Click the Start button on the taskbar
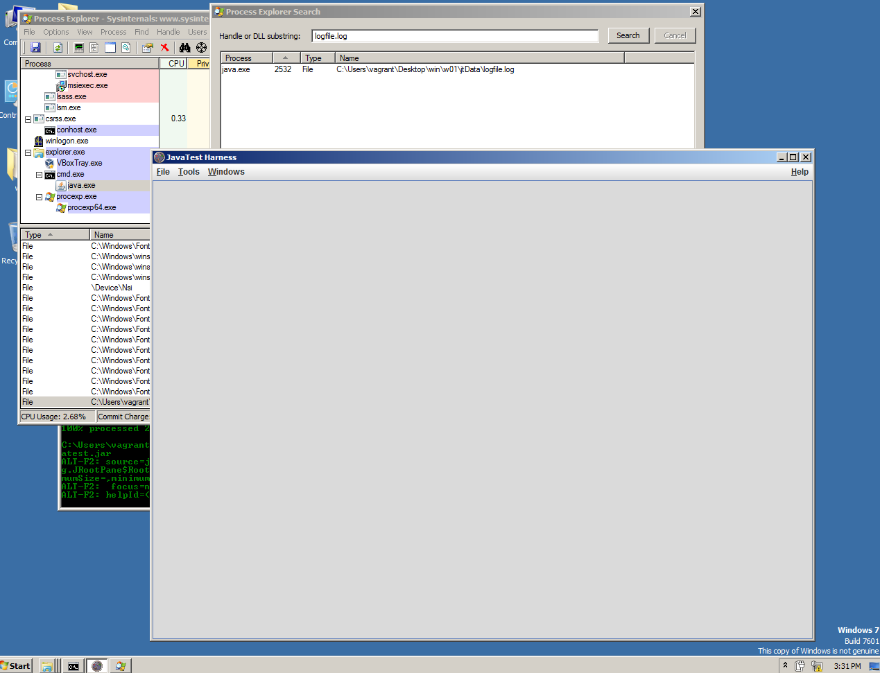The height and width of the screenshot is (673, 880). pos(16,666)
